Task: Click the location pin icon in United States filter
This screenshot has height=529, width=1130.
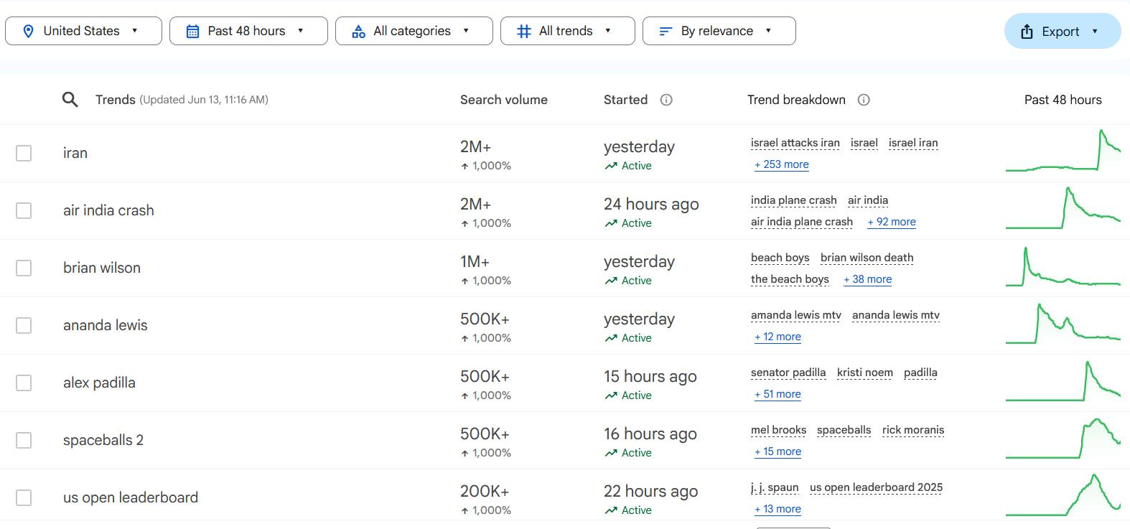Action: [28, 31]
